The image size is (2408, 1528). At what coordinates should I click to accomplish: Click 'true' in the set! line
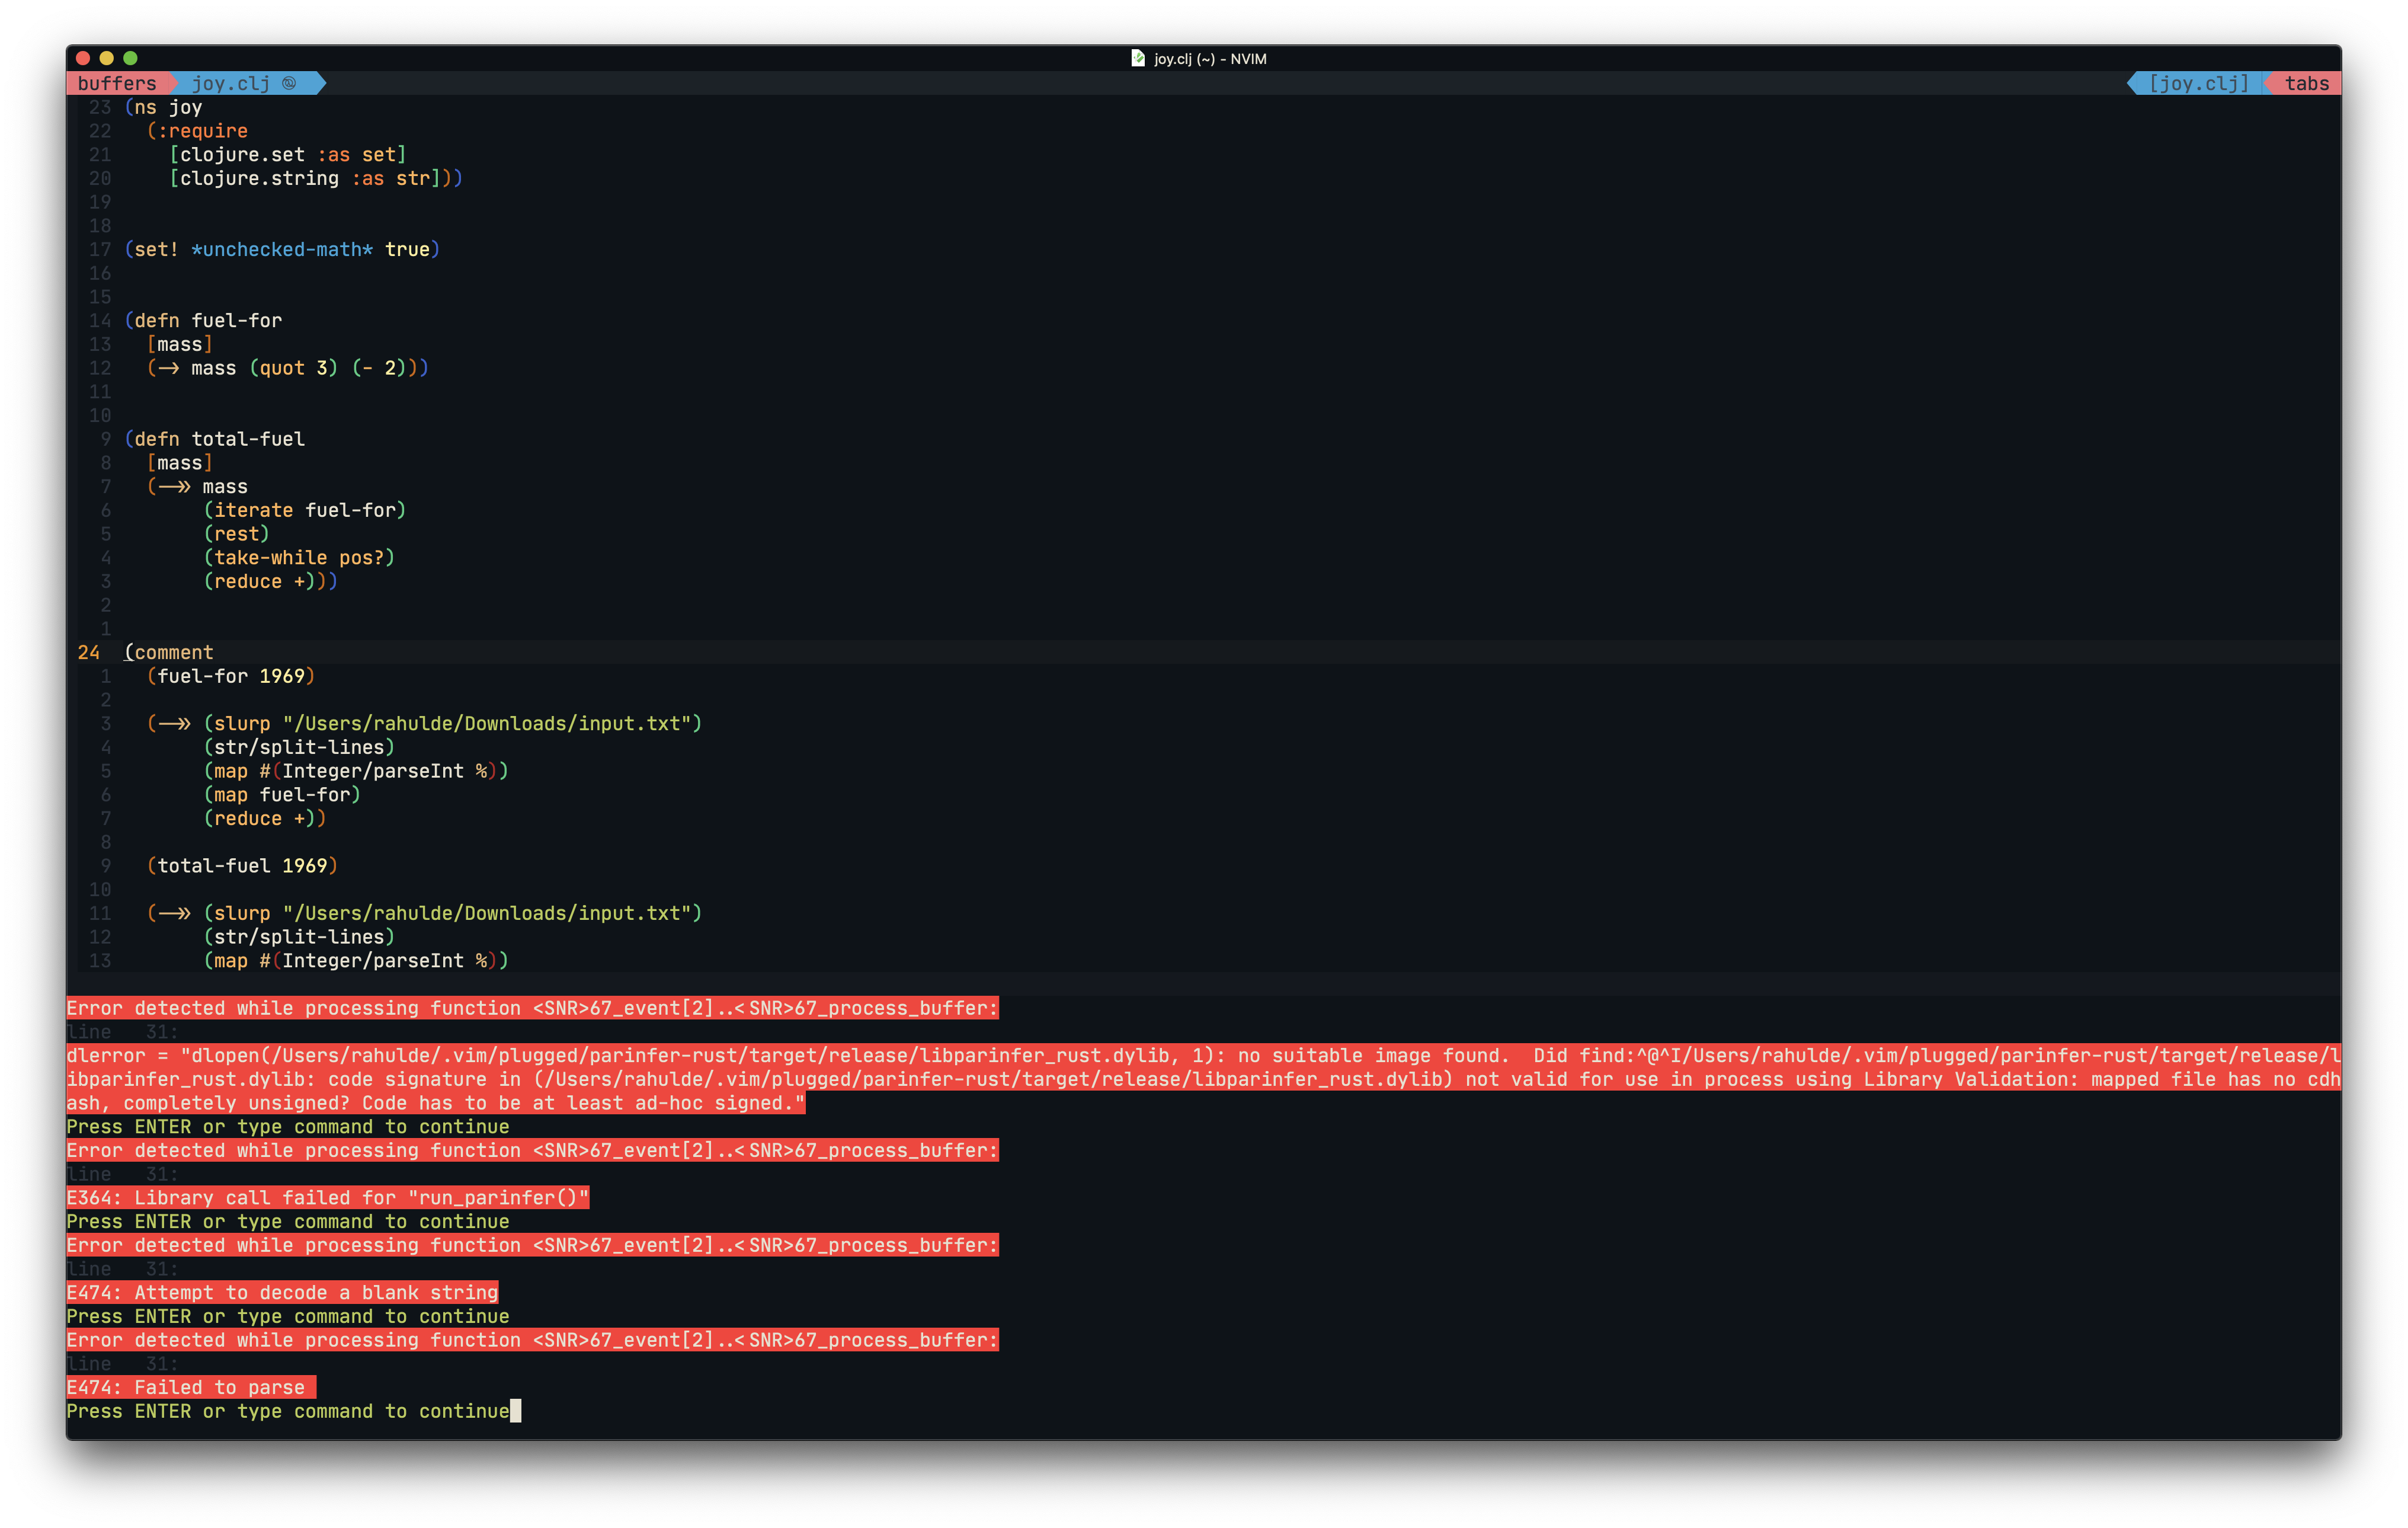(408, 250)
